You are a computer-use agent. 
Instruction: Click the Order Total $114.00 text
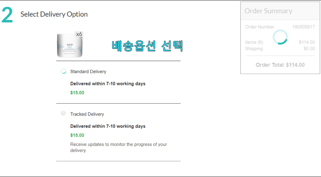[280, 65]
